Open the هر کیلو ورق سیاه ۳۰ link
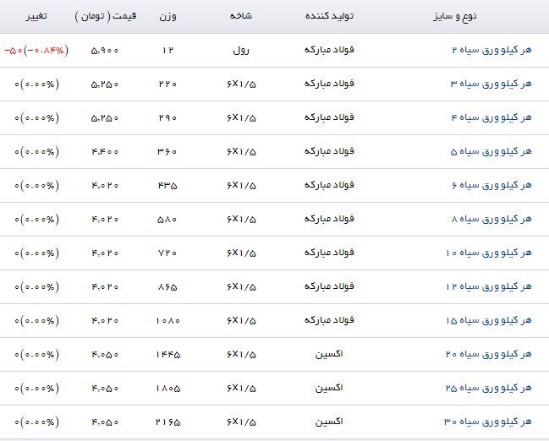This screenshot has height=441, width=549. [488, 422]
